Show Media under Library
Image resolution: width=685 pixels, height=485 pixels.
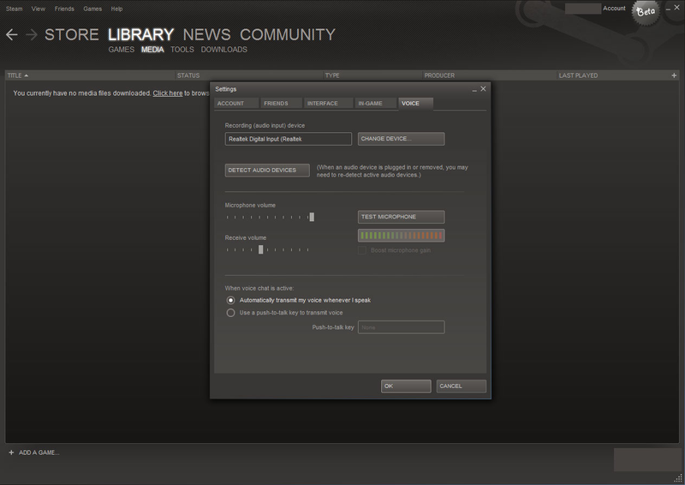point(152,50)
